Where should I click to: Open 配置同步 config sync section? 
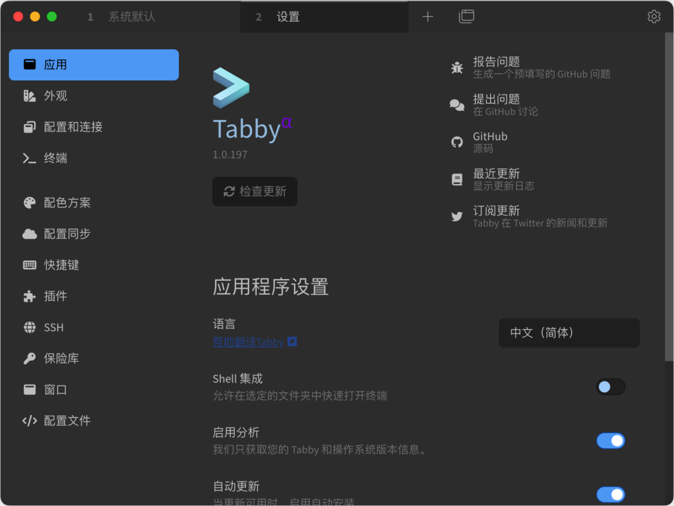94,234
